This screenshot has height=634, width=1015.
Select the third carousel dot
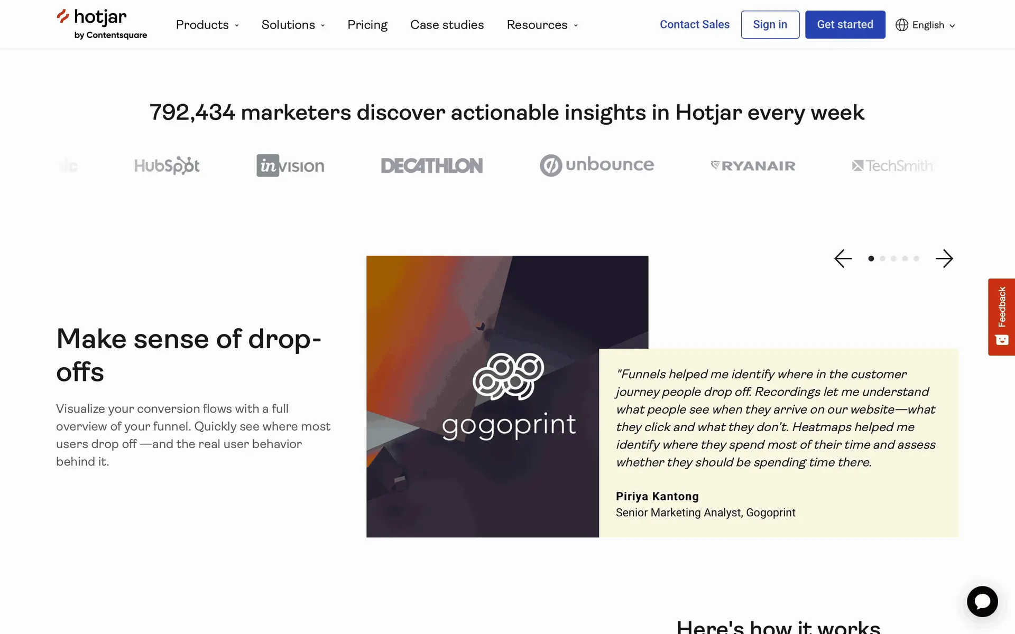click(x=893, y=258)
